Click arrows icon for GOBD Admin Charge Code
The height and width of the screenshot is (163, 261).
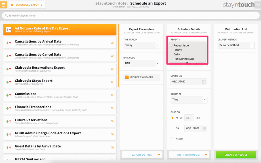[x=9, y=135]
